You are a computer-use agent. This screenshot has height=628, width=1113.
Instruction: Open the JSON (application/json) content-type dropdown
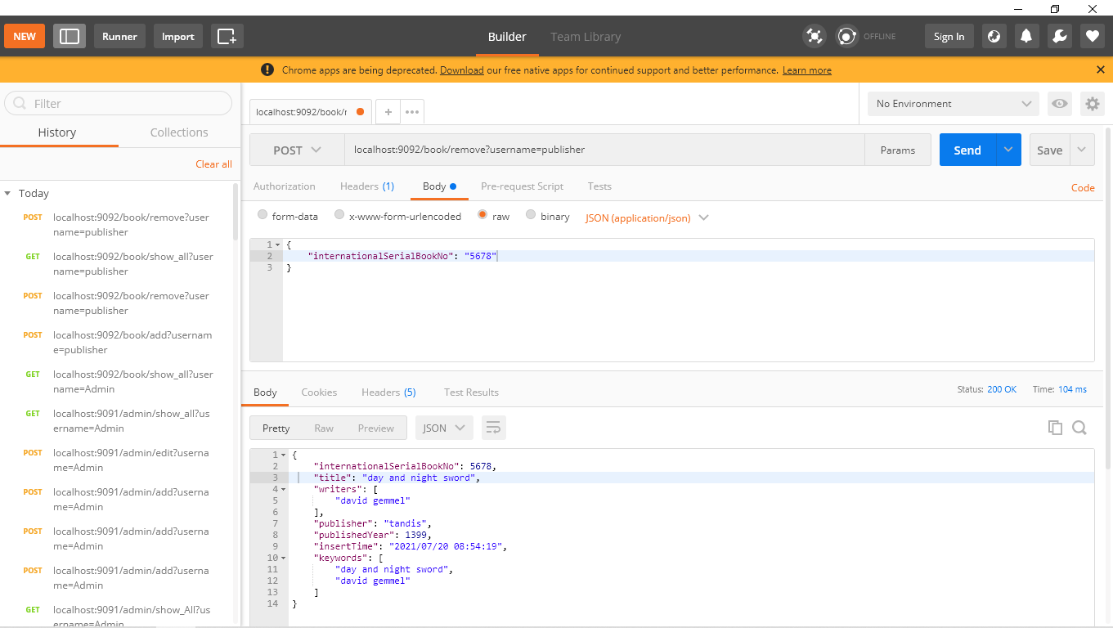[646, 218]
